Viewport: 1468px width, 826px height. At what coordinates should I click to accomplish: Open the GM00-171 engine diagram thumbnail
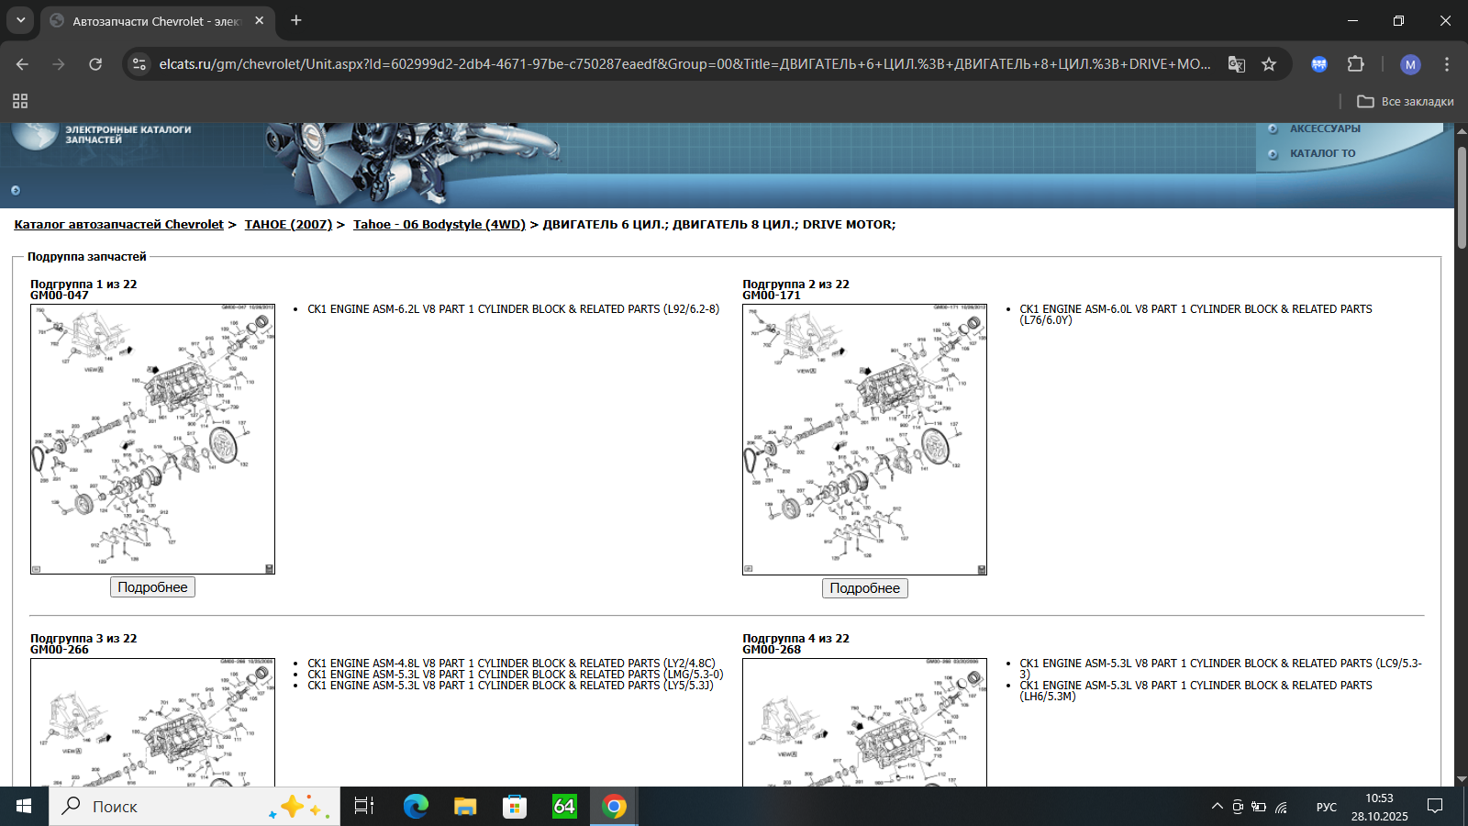(x=864, y=440)
